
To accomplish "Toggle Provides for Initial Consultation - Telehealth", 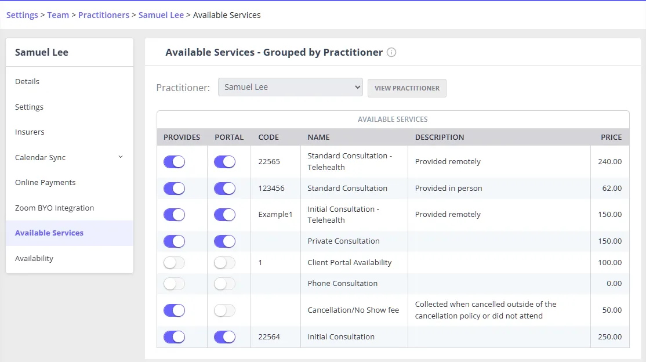I will coord(175,215).
